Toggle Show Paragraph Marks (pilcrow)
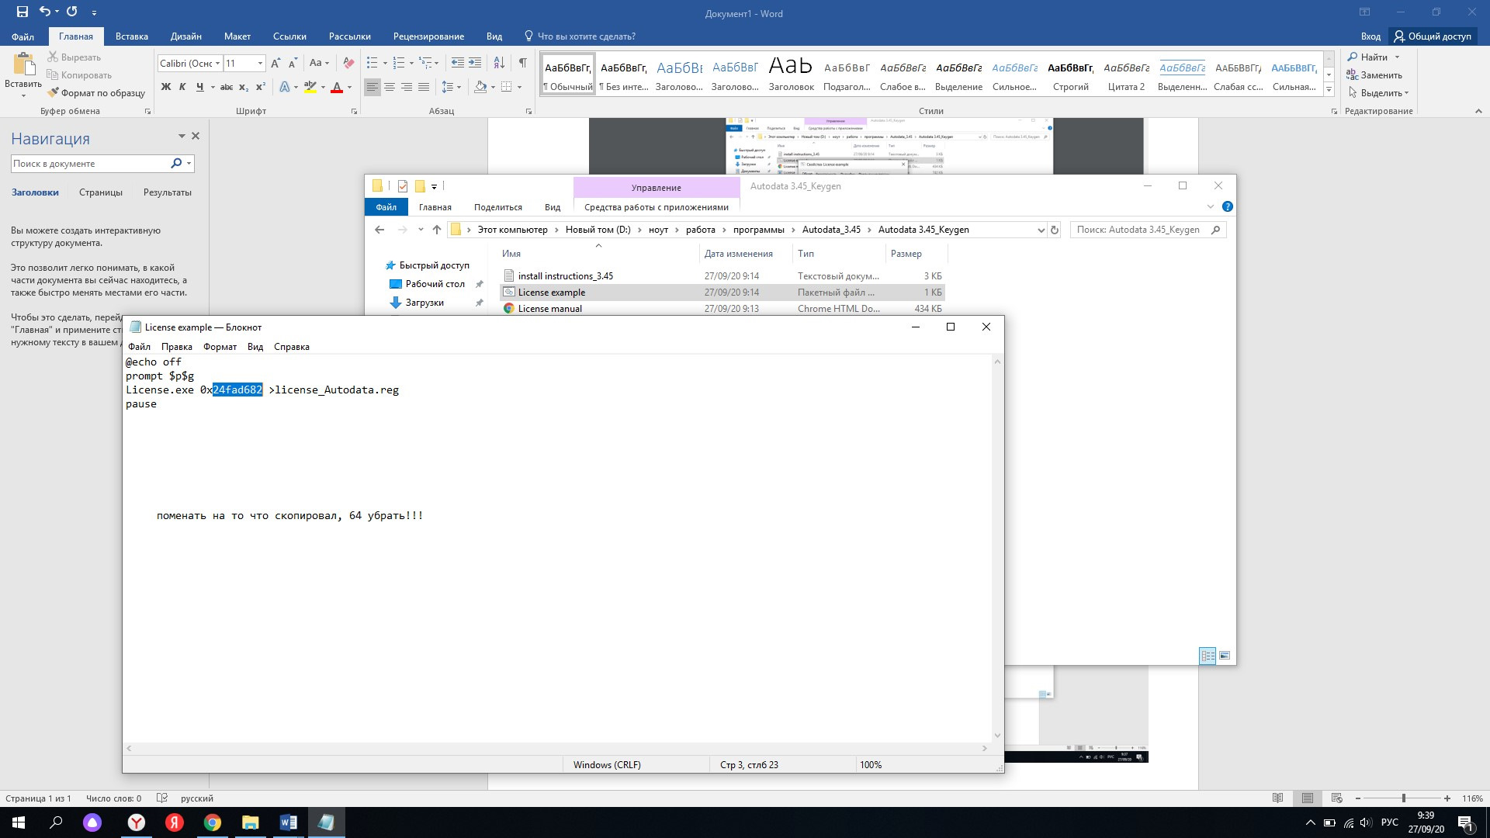Screen dimensions: 1490x838 (x=522, y=63)
